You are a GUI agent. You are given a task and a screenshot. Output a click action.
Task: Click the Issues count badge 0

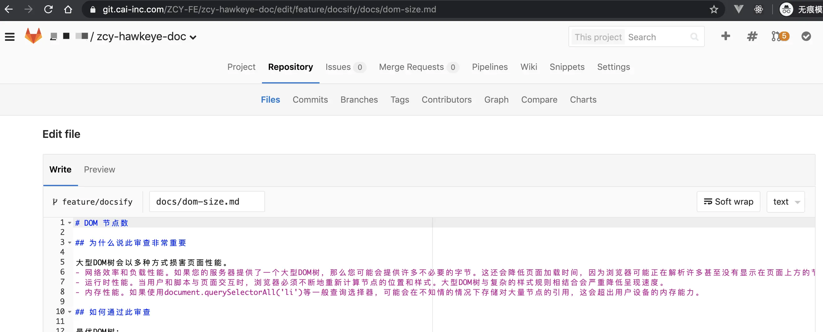coord(360,67)
